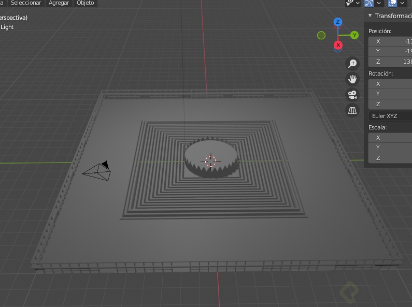This screenshot has height=307, width=412.
Task: Click the 3D cursor on the cylinder
Action: (x=211, y=161)
